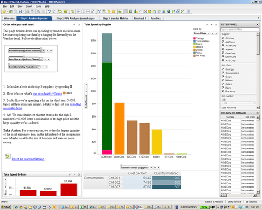Toggle the ACMECorp supplier checkbox
The width and height of the screenshot is (262, 210).
point(223,45)
